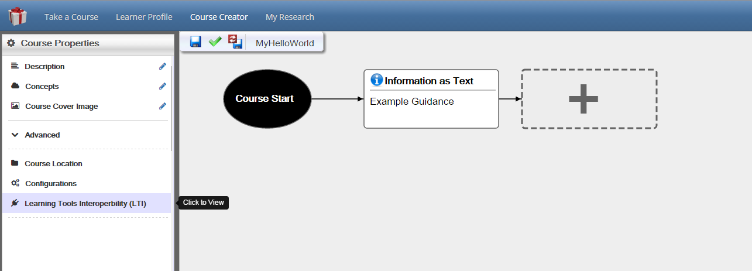
Task: Click the pencil icon next to Concepts
Action: point(163,87)
